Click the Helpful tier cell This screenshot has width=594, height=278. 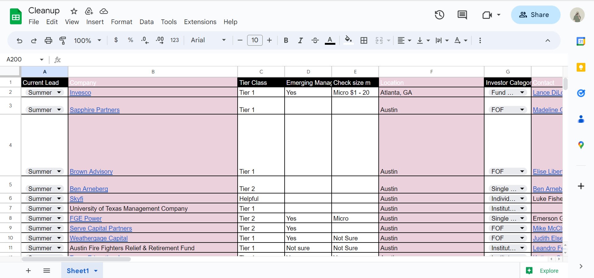point(261,198)
